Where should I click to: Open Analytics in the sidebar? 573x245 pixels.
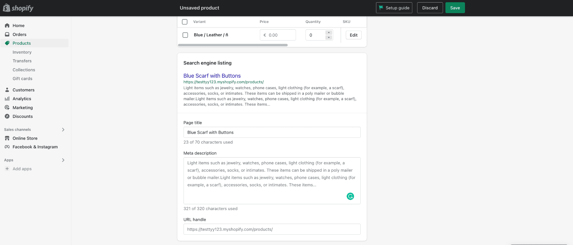[22, 99]
